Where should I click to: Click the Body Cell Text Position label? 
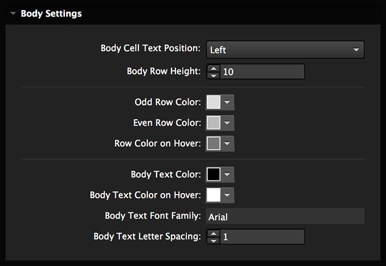151,48
